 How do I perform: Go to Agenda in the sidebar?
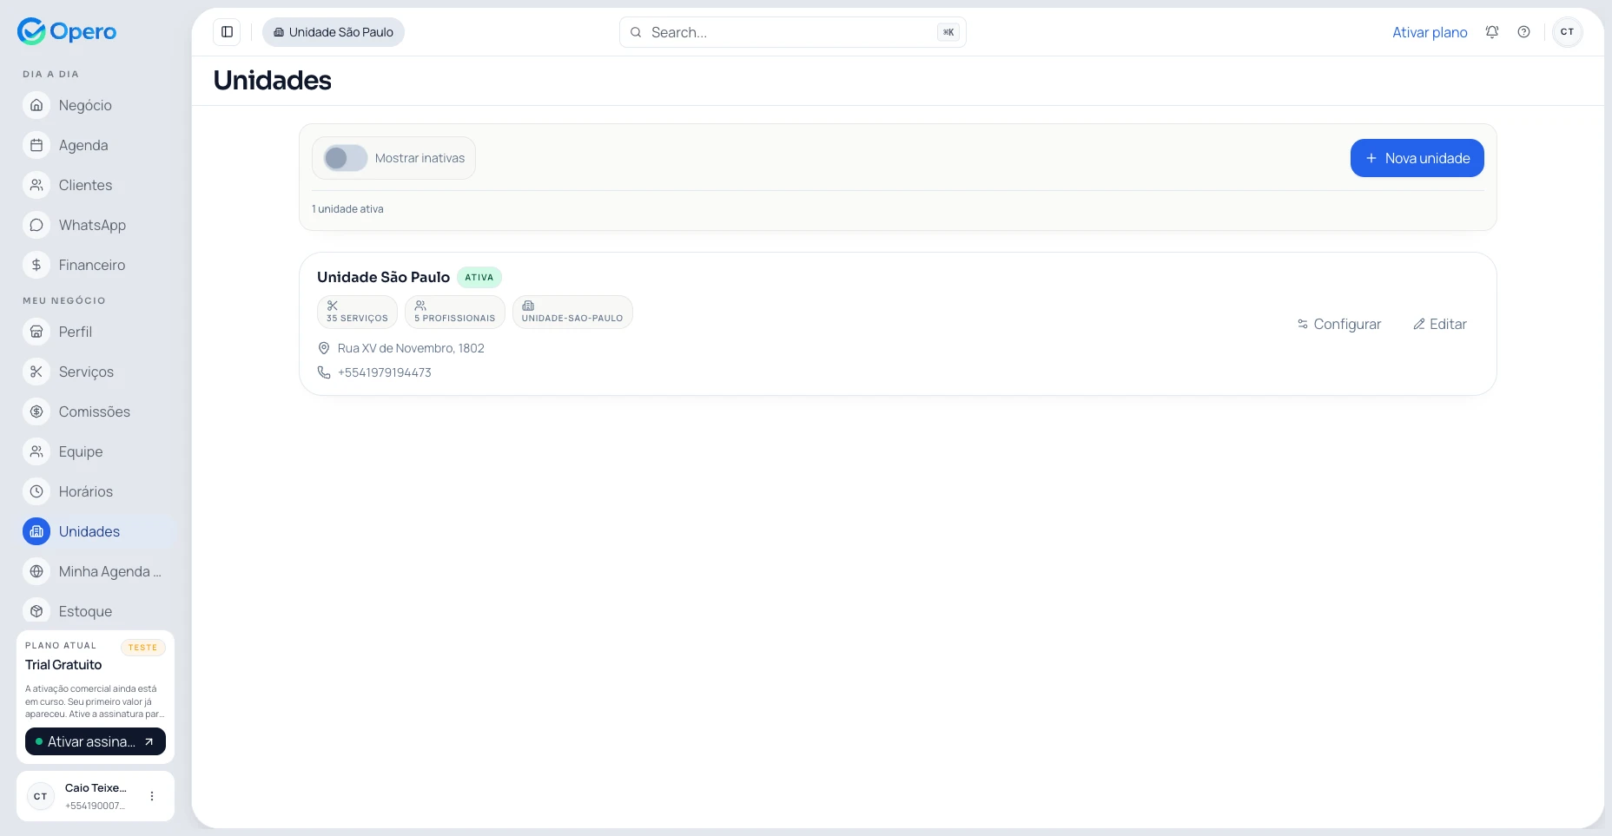(83, 145)
